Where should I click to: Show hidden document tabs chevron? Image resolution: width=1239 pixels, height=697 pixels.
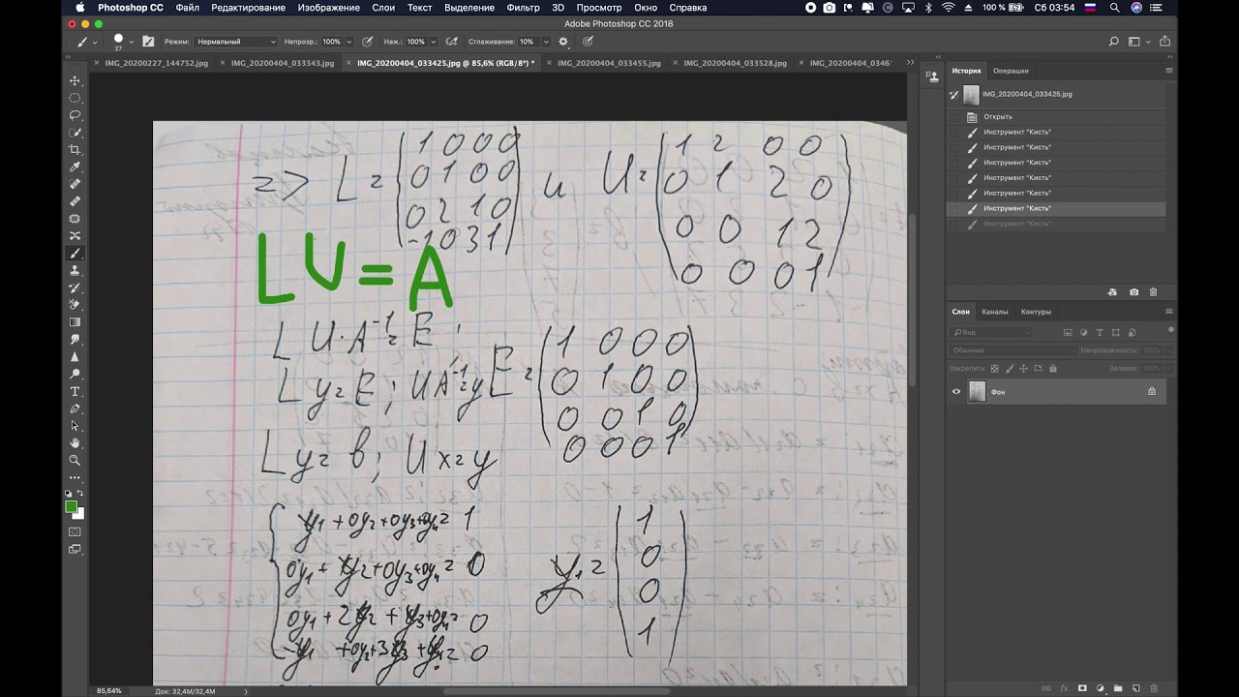[x=910, y=62]
